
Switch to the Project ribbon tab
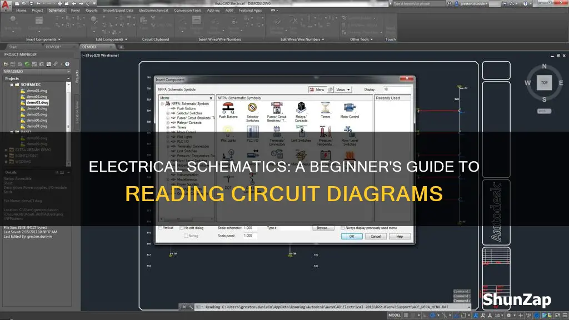coord(37,11)
